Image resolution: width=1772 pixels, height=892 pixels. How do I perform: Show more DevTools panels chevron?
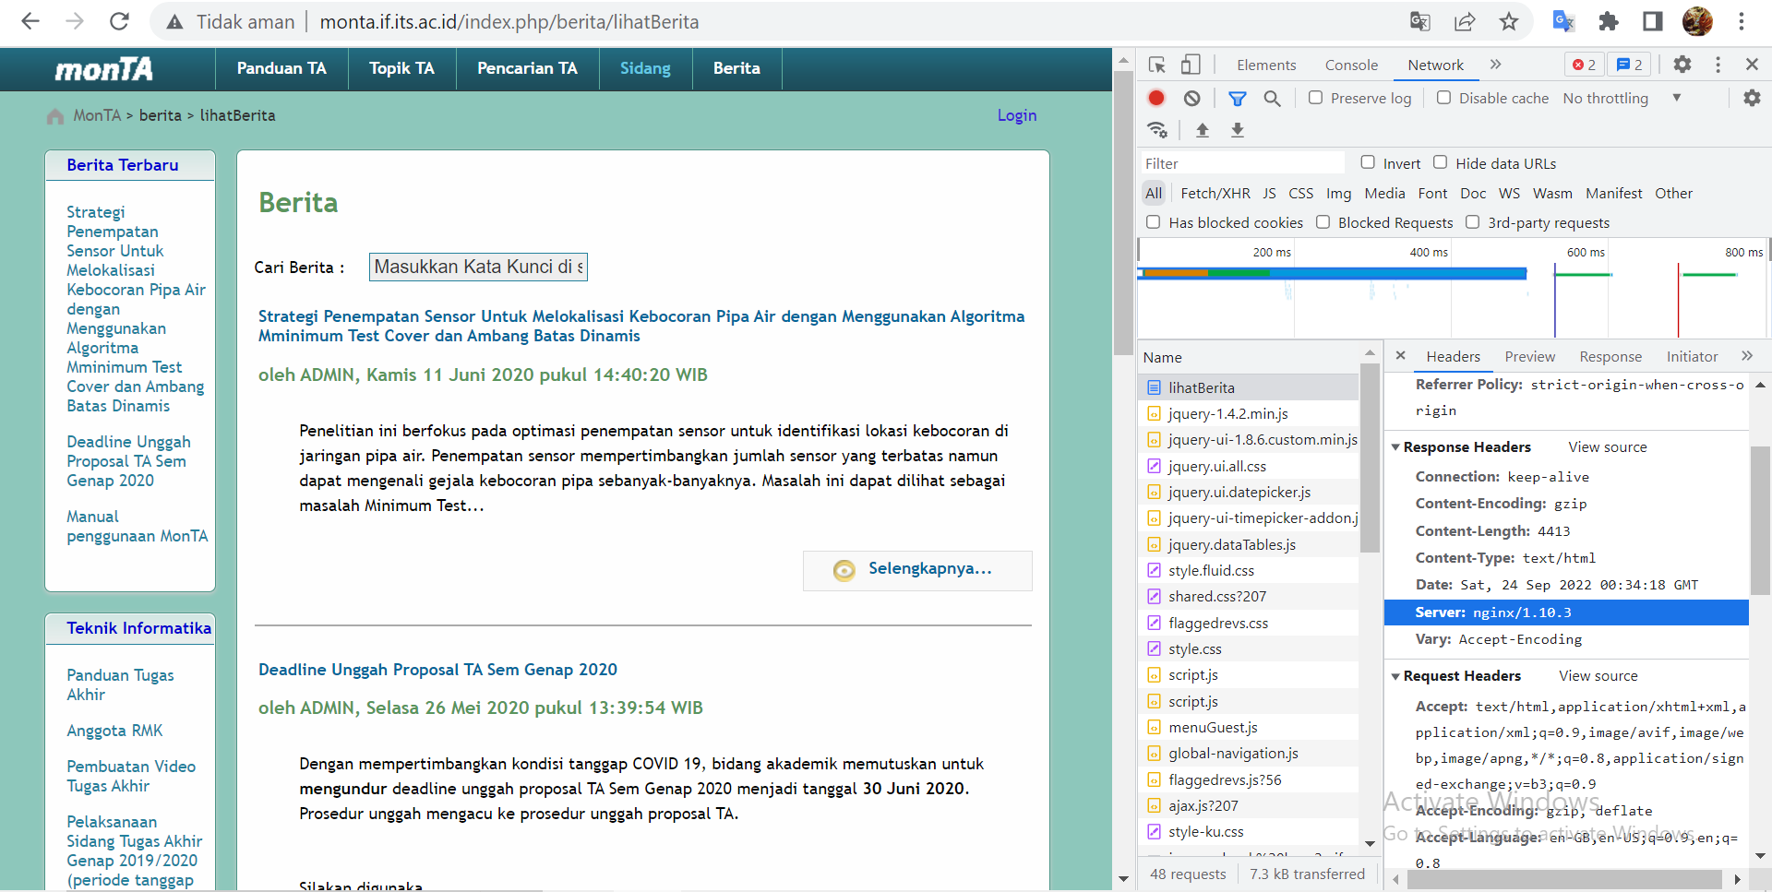pyautogui.click(x=1496, y=65)
